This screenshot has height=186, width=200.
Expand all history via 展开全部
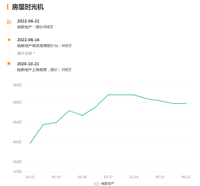(x=26, y=53)
